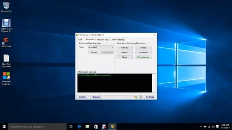Click the Search the web and Windows box
The width and height of the screenshot is (232, 130).
tap(37, 127)
